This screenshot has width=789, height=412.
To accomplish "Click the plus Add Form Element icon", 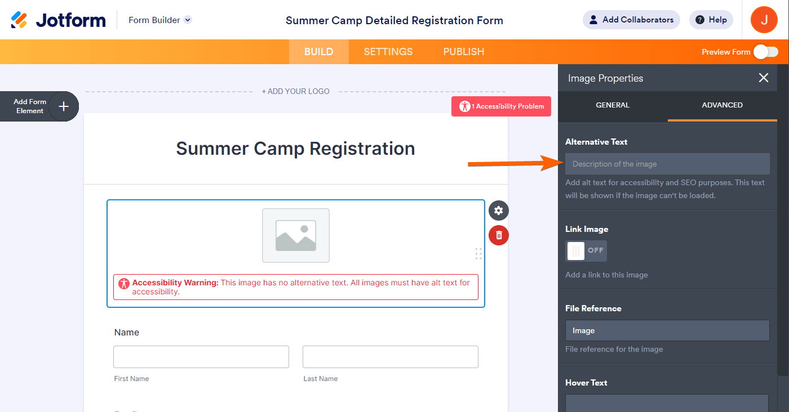I will click(x=64, y=106).
